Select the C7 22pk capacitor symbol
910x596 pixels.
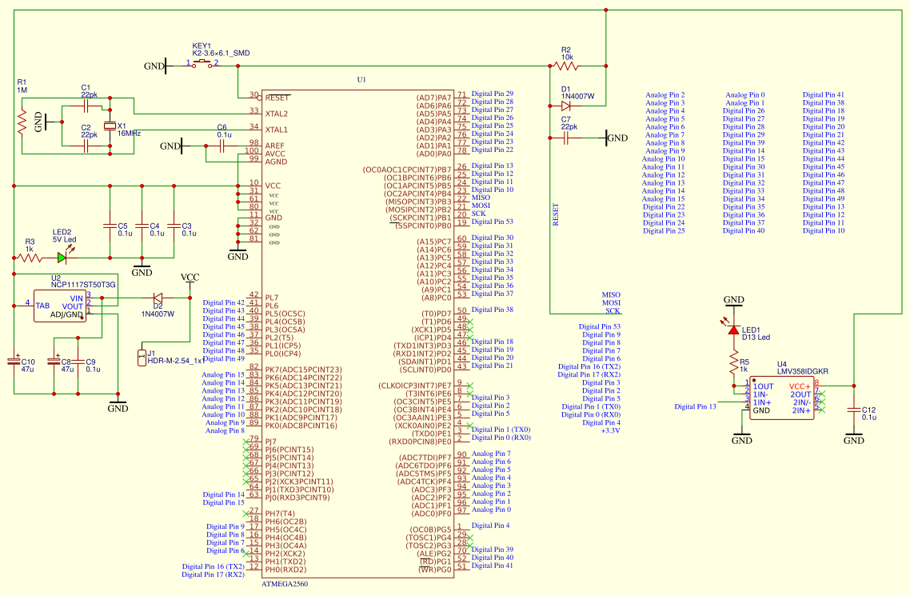pyautogui.click(x=566, y=138)
